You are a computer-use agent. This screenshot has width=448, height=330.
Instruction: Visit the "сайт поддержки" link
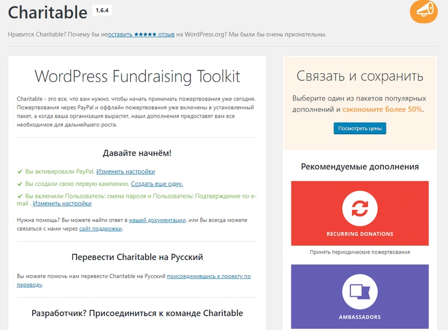100,229
